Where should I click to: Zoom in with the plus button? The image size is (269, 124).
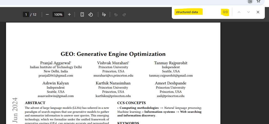pyautogui.click(x=69, y=14)
